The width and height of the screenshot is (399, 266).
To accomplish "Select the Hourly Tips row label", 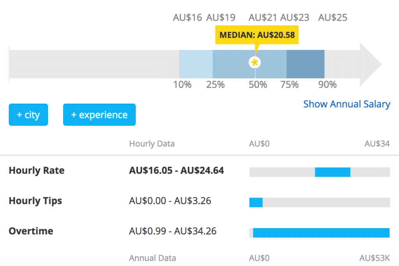I will click(x=35, y=201).
